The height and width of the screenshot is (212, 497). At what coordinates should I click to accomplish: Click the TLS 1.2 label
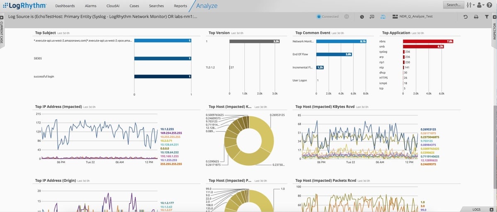pyautogui.click(x=211, y=67)
